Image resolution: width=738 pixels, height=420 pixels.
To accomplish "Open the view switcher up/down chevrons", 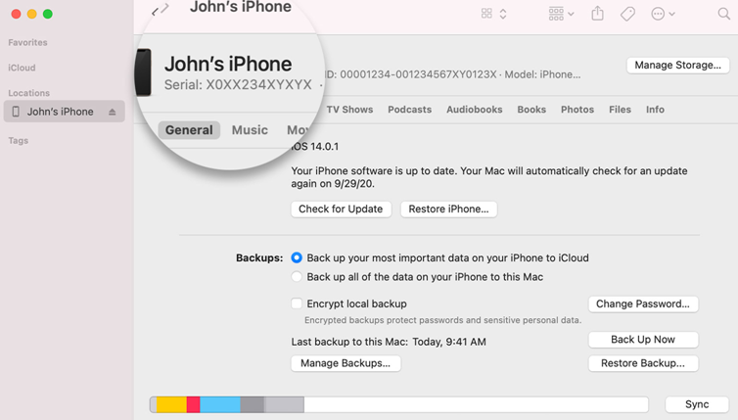I will (503, 14).
